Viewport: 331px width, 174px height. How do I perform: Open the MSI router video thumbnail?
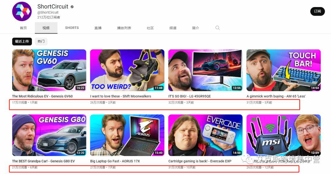(x=283, y=135)
